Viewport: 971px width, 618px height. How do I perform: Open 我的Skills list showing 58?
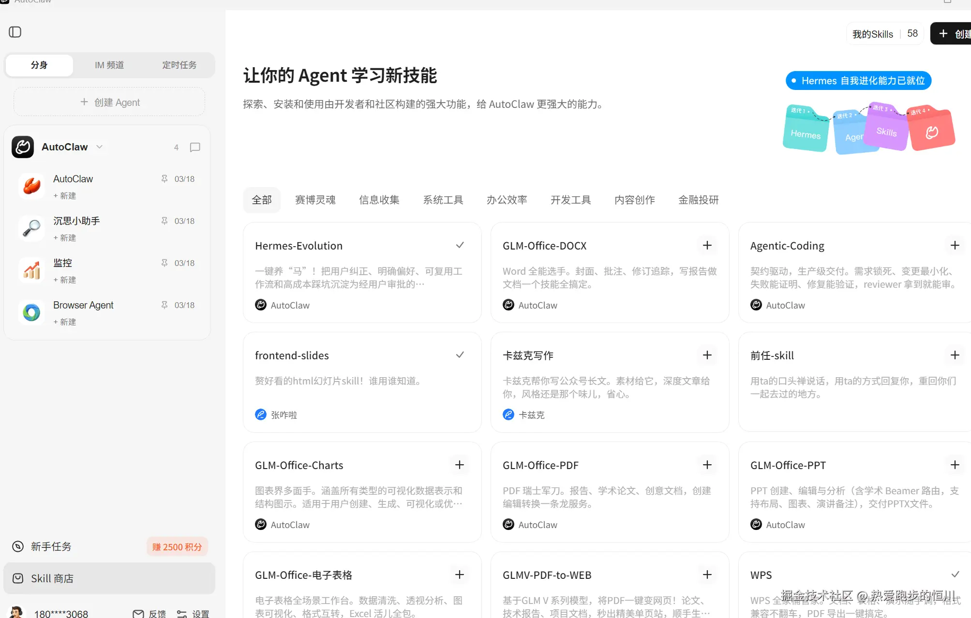884,34
